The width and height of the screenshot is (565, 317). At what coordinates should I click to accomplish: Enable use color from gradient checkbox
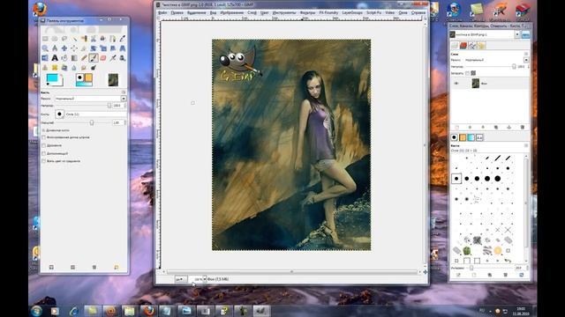pos(43,161)
